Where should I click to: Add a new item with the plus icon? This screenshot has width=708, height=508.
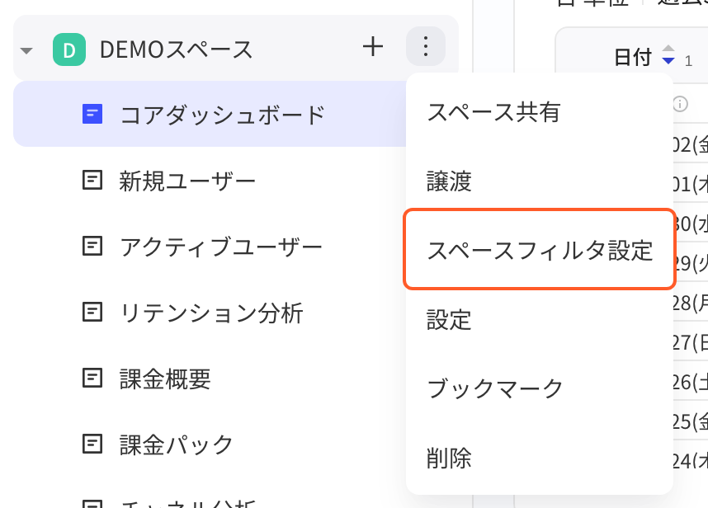click(x=373, y=47)
